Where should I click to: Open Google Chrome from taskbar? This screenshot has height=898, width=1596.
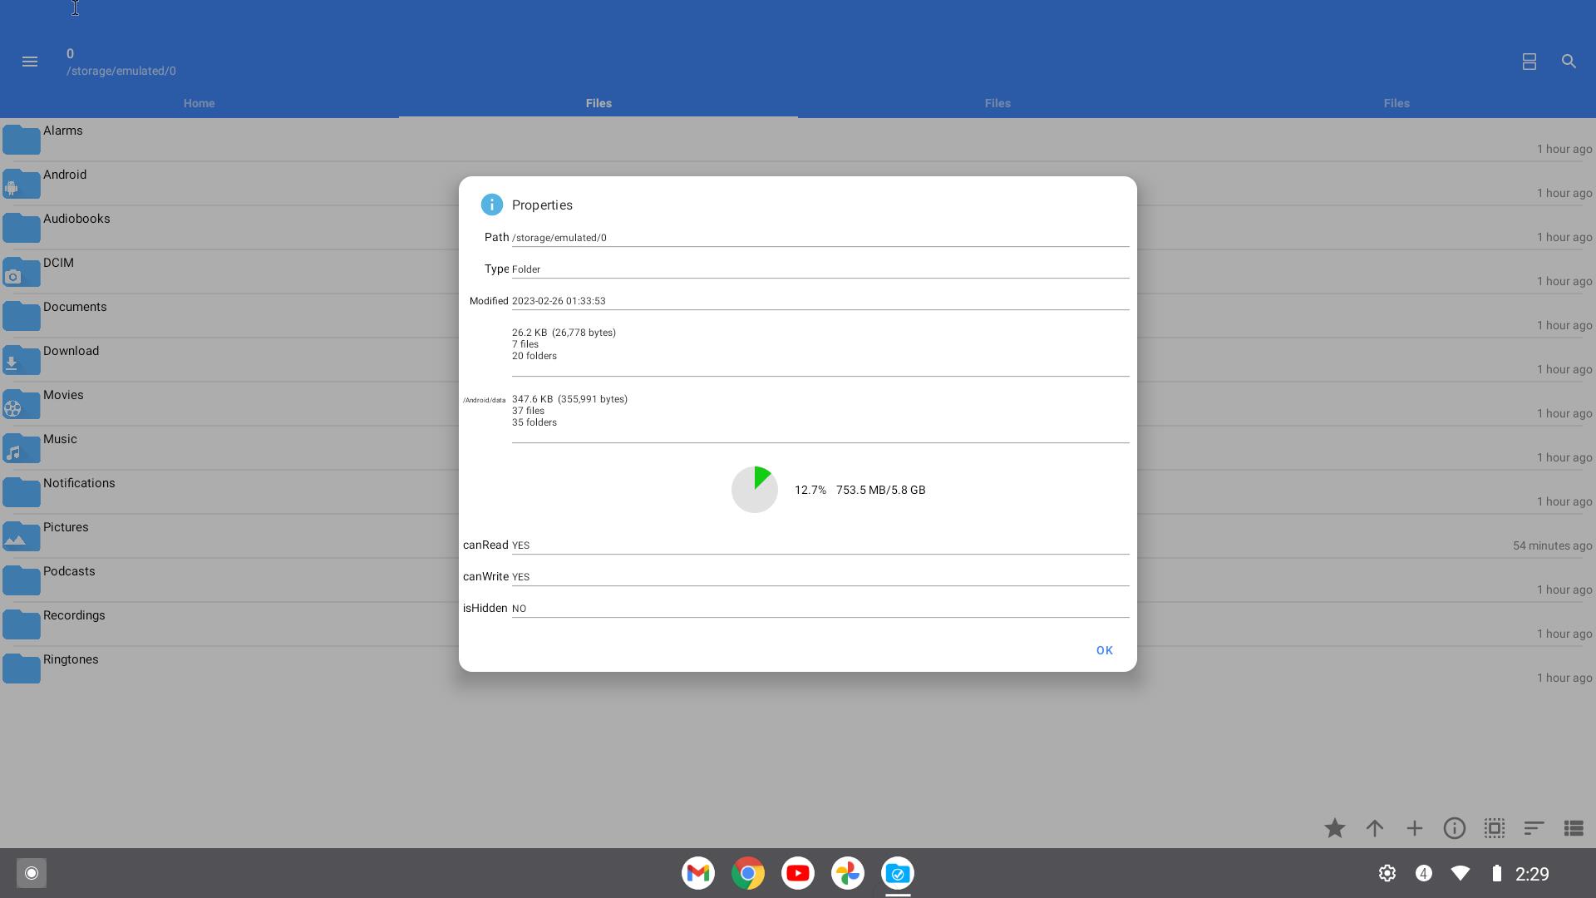[x=747, y=874]
